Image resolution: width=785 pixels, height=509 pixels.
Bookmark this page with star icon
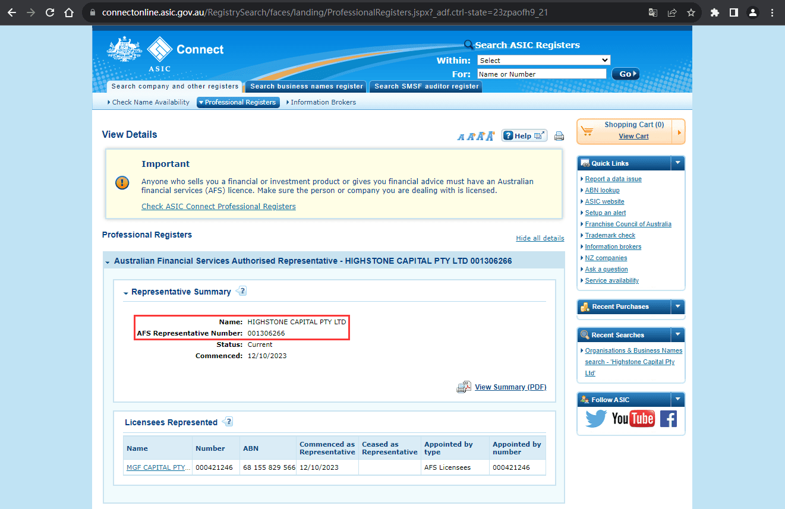(x=691, y=12)
